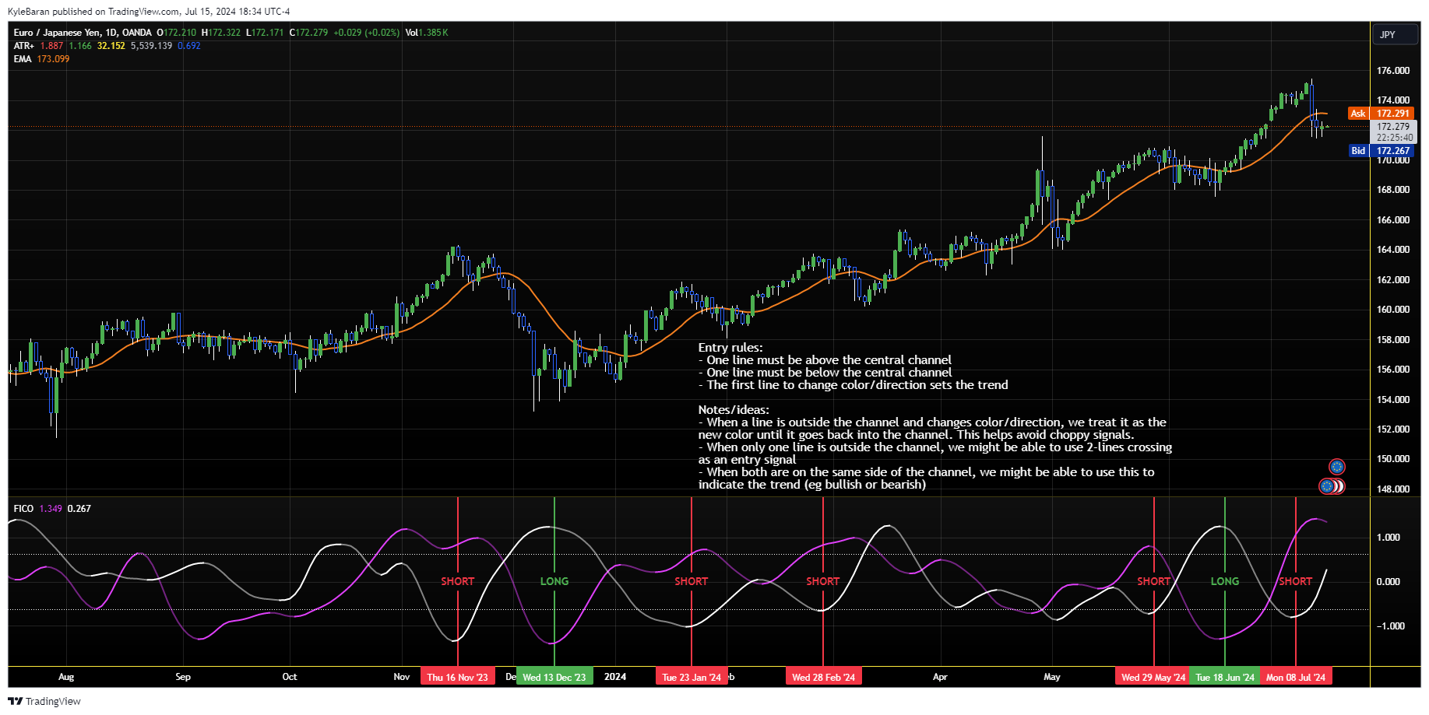This screenshot has width=1429, height=715.
Task: Click the Wed 28 Feb '24 date marker
Action: point(824,678)
